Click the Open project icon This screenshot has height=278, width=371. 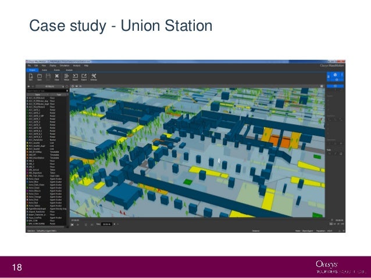pyautogui.click(x=40, y=77)
